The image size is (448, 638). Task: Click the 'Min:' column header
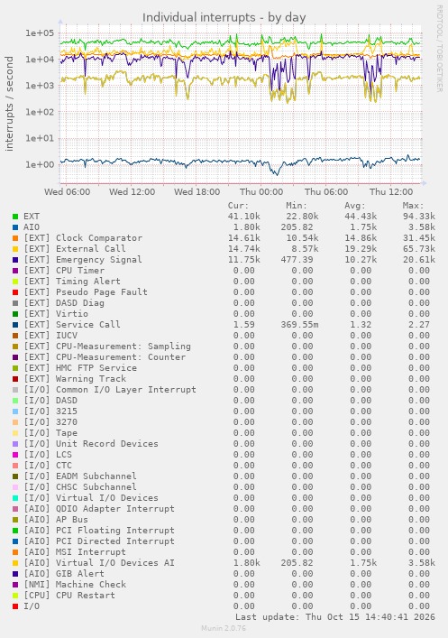(297, 206)
